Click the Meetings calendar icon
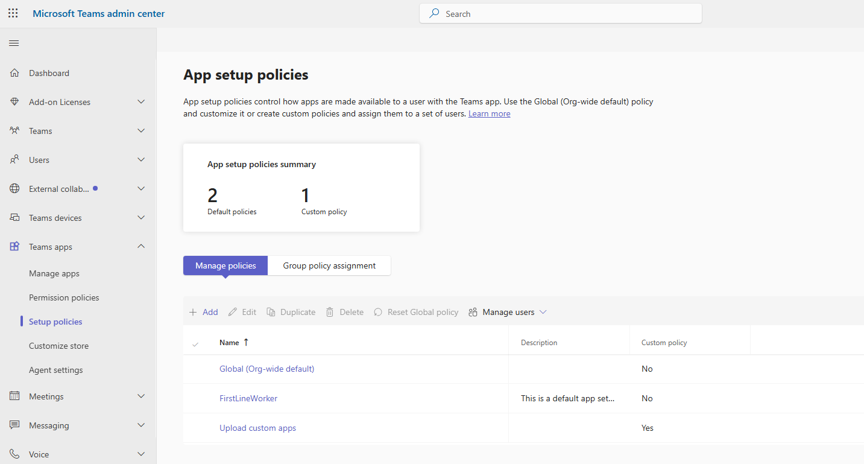The width and height of the screenshot is (864, 464). tap(14, 396)
